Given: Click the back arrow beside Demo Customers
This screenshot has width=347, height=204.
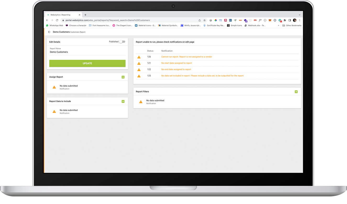Looking at the screenshot, I should [x=49, y=32].
